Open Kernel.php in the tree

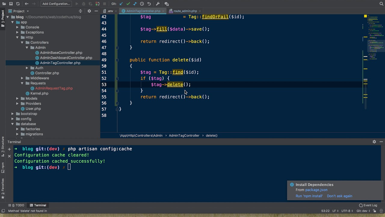pyautogui.click(x=37, y=93)
